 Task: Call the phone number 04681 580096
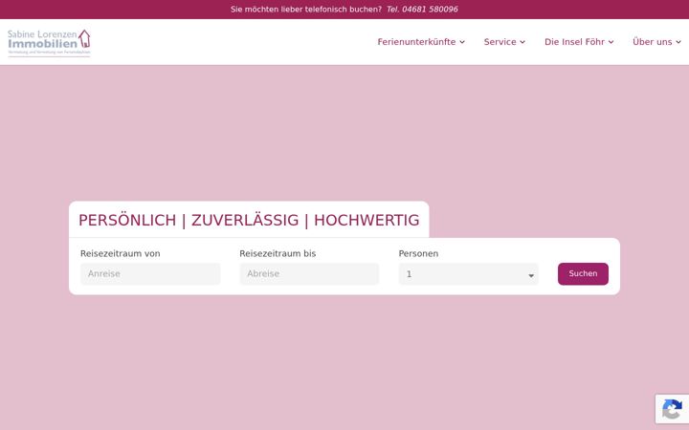[422, 10]
